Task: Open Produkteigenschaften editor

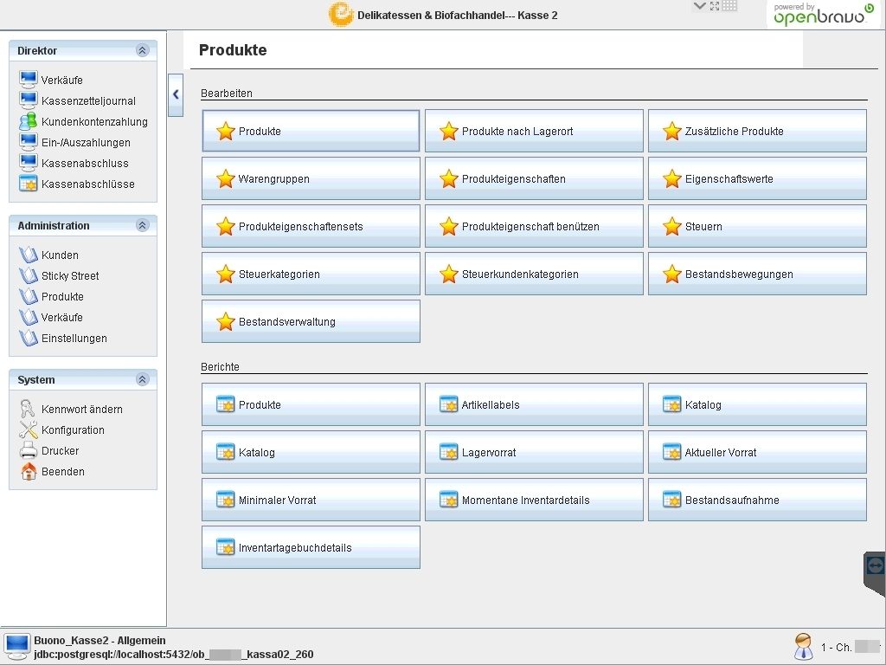Action: click(x=534, y=178)
